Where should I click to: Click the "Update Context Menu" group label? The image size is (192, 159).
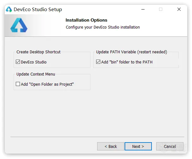coord(36,74)
